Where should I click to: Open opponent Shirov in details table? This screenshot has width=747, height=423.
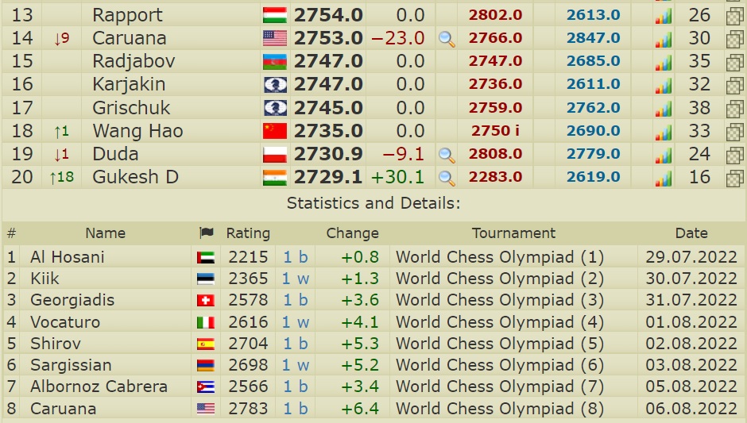click(54, 344)
